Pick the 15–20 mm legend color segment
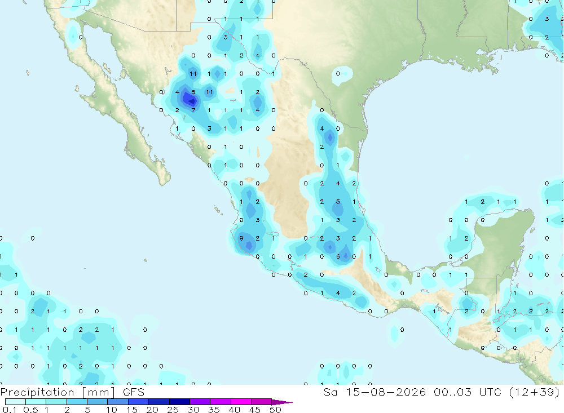Screen dimensions: 564x413 [139, 402]
